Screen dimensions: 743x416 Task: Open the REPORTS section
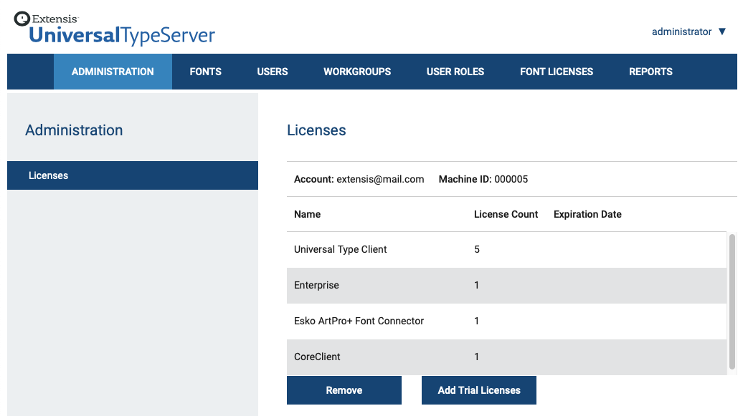[x=650, y=72]
